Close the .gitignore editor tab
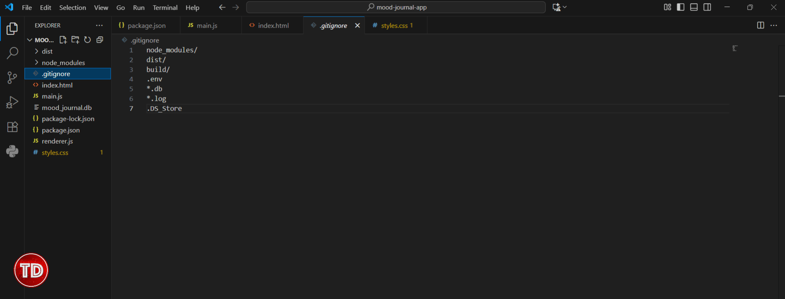This screenshot has height=299, width=785. click(x=357, y=26)
